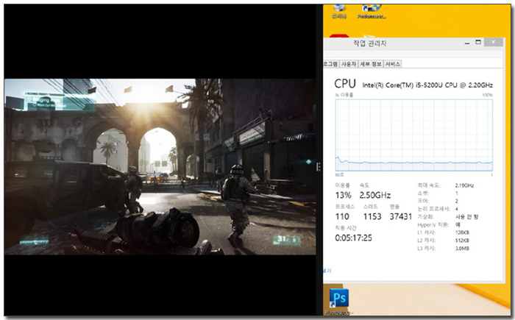Switch to the 사용자 tab in Task Manager
This screenshot has height=320, width=515.
[349, 64]
